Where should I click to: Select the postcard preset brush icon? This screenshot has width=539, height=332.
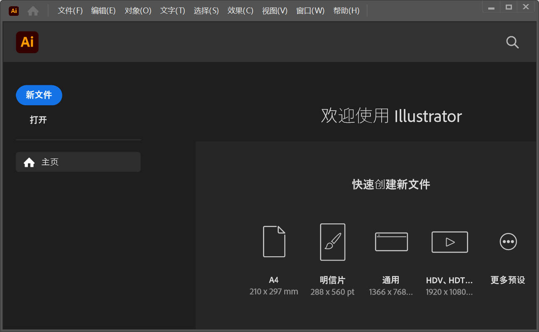point(332,242)
